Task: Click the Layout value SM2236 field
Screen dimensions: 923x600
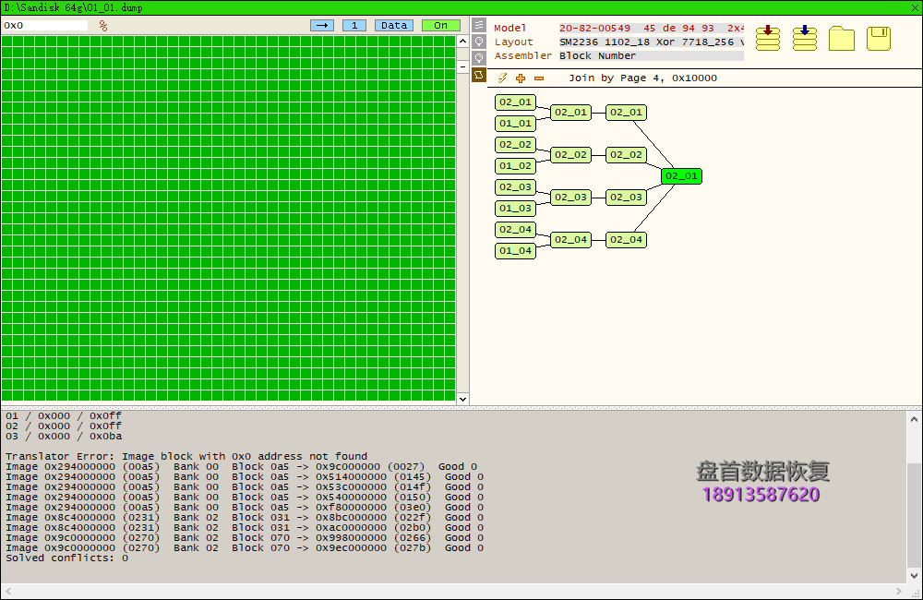Action: pos(651,42)
